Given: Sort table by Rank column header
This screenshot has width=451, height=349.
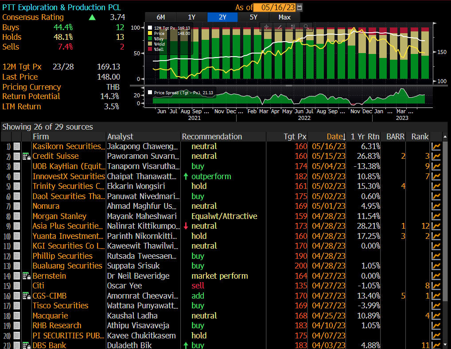Looking at the screenshot, I should tap(418, 137).
